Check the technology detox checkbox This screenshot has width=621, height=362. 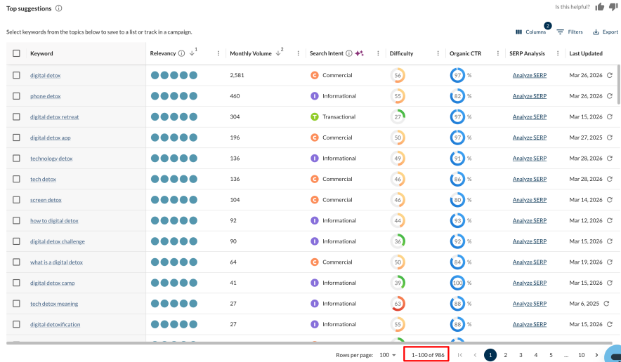(16, 159)
